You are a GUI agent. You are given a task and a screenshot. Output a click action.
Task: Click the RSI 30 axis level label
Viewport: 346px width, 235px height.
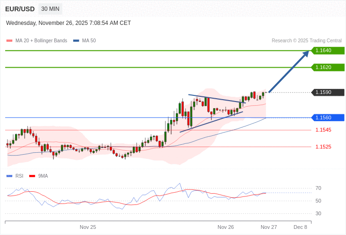pyautogui.click(x=318, y=213)
